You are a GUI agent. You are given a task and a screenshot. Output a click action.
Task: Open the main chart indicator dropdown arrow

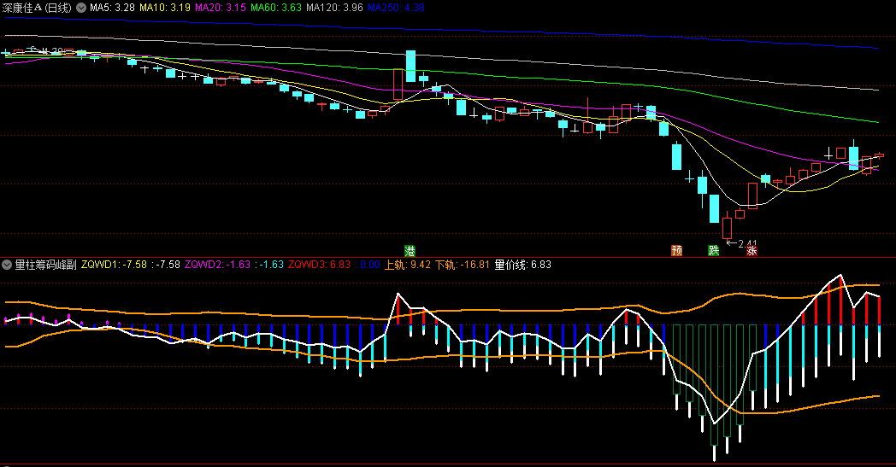pos(81,7)
